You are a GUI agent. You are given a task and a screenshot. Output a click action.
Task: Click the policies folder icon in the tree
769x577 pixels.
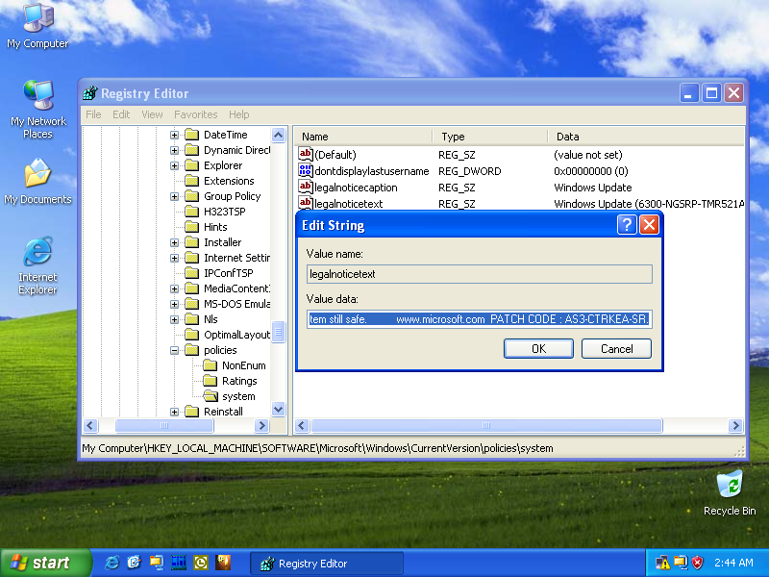click(192, 350)
